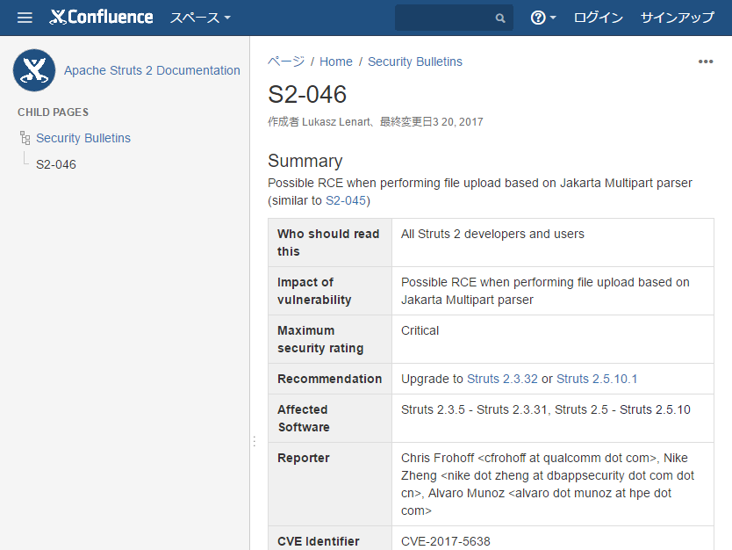Screen dimensions: 732x550
Task: Click the Reporter header cell
Action: [x=330, y=484]
